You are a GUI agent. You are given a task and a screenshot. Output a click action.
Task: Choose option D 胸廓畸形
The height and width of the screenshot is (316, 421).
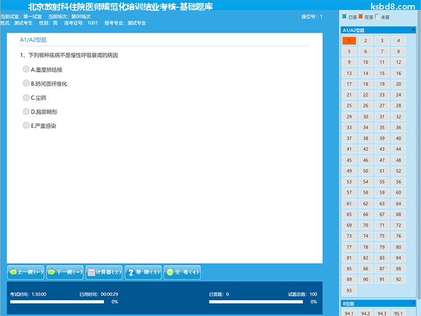(26, 112)
